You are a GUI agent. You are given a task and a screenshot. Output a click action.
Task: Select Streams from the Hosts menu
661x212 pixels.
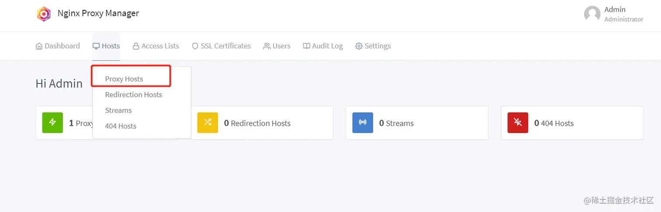(118, 111)
